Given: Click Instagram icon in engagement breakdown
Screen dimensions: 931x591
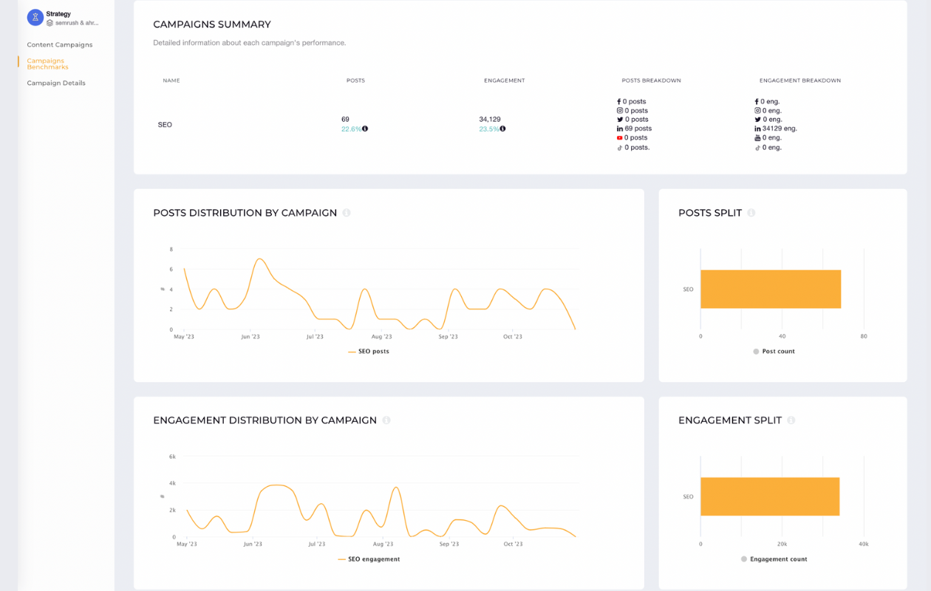Looking at the screenshot, I should click(x=757, y=111).
